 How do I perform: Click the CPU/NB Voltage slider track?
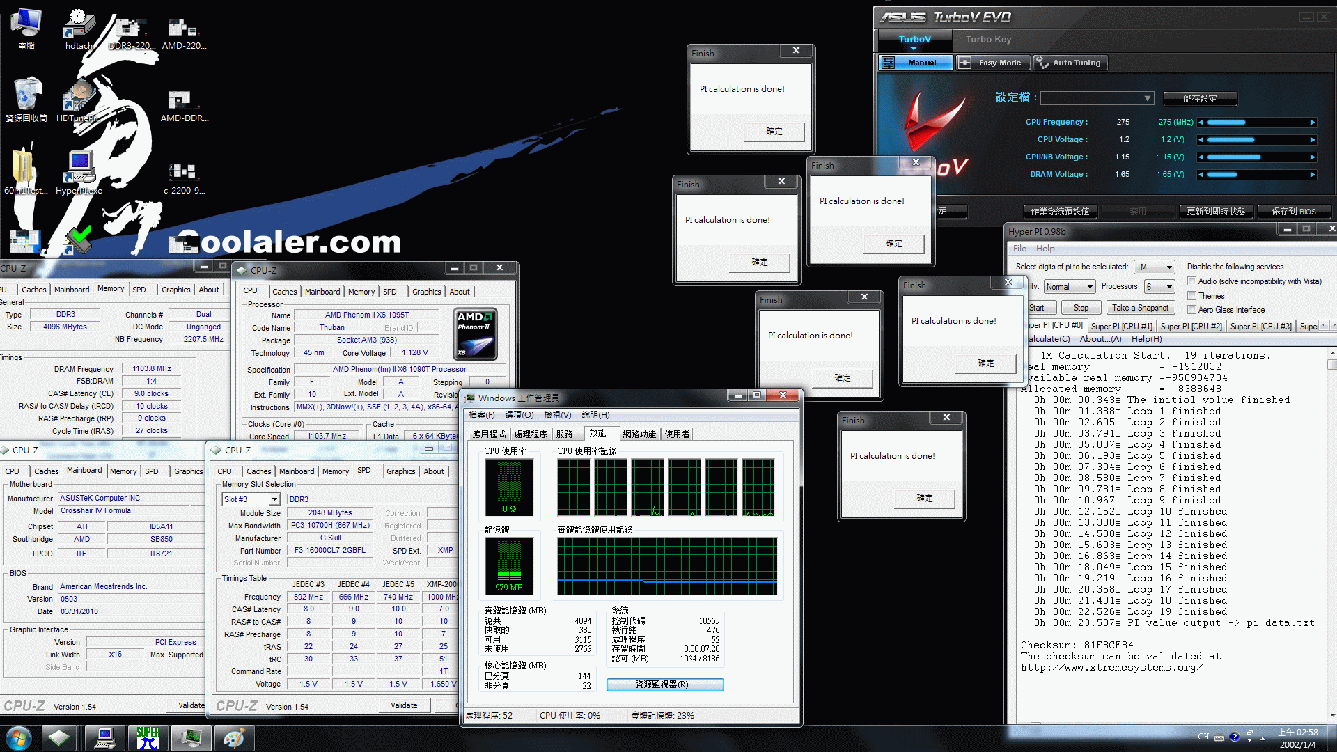point(1257,157)
